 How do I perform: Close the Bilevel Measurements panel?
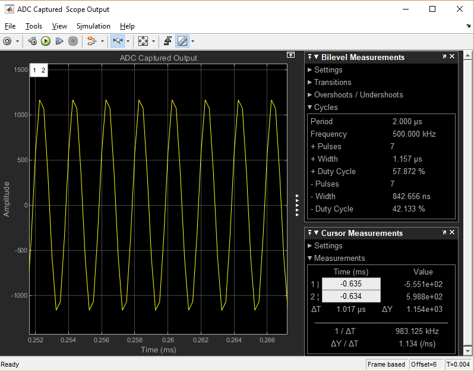click(452, 57)
